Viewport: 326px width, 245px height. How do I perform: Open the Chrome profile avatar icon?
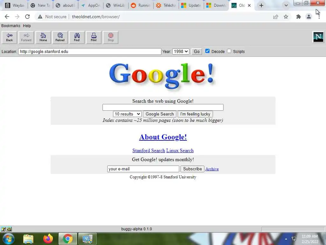tap(309, 17)
